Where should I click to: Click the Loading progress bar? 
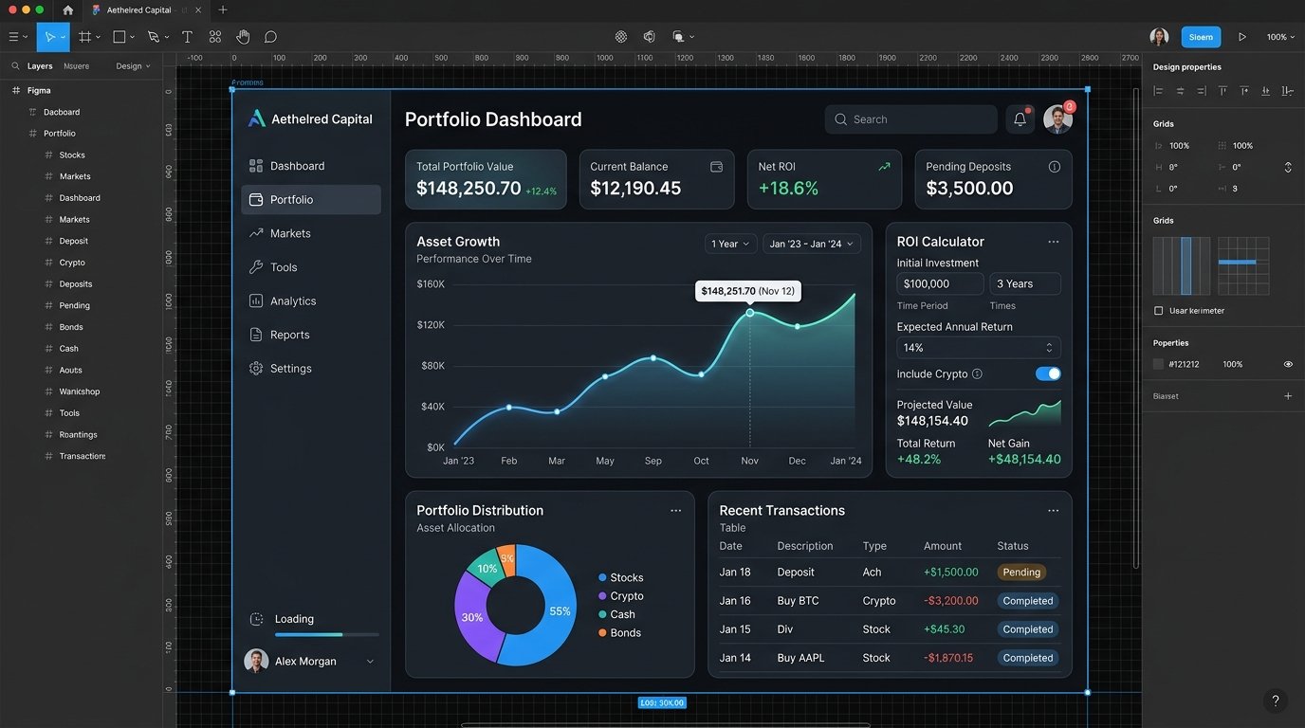pyautogui.click(x=326, y=634)
